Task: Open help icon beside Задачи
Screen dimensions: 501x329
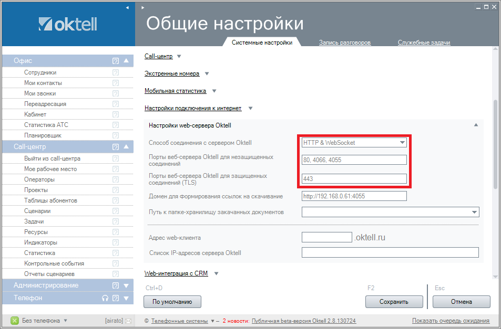Action: [x=116, y=221]
